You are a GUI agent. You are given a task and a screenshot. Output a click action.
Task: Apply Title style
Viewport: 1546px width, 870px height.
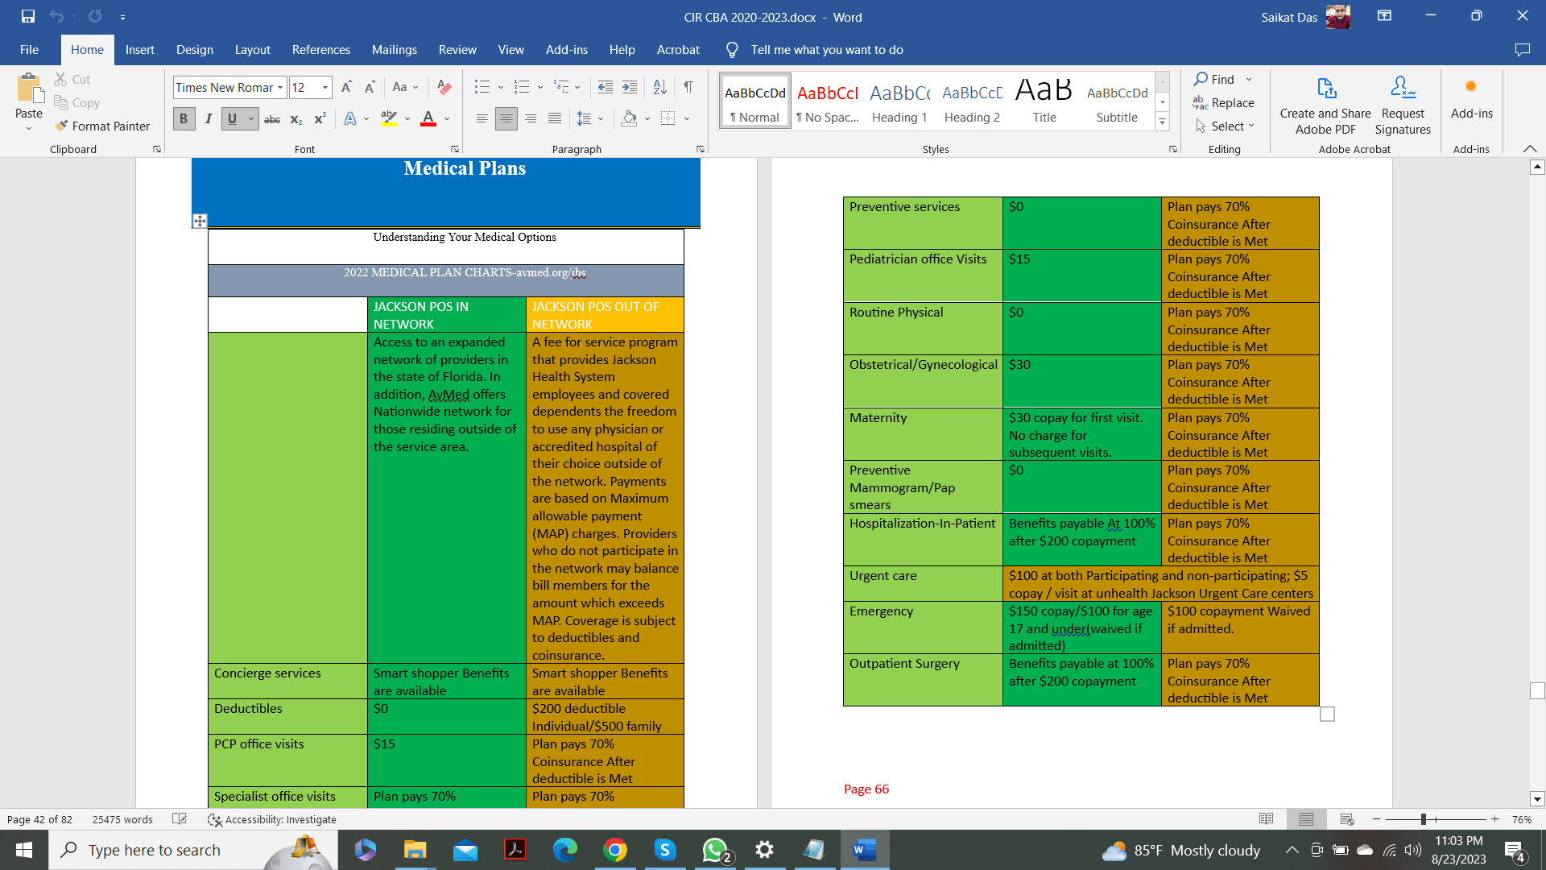1044,101
